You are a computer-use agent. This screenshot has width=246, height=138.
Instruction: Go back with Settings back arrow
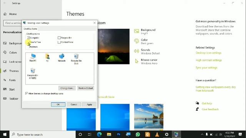[x=5, y=3]
